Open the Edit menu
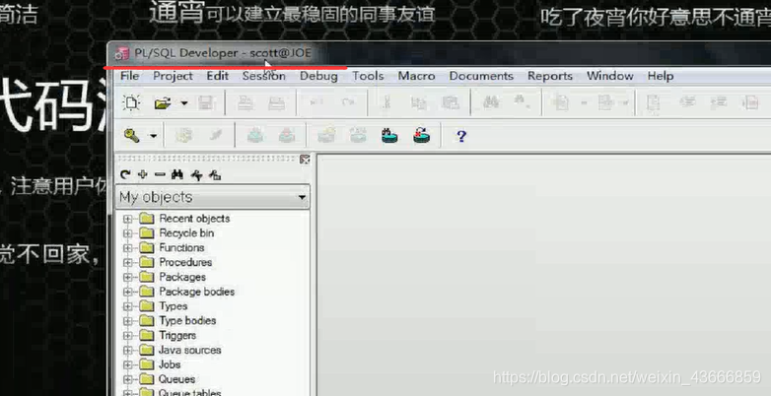This screenshot has height=396, width=771. [x=217, y=76]
